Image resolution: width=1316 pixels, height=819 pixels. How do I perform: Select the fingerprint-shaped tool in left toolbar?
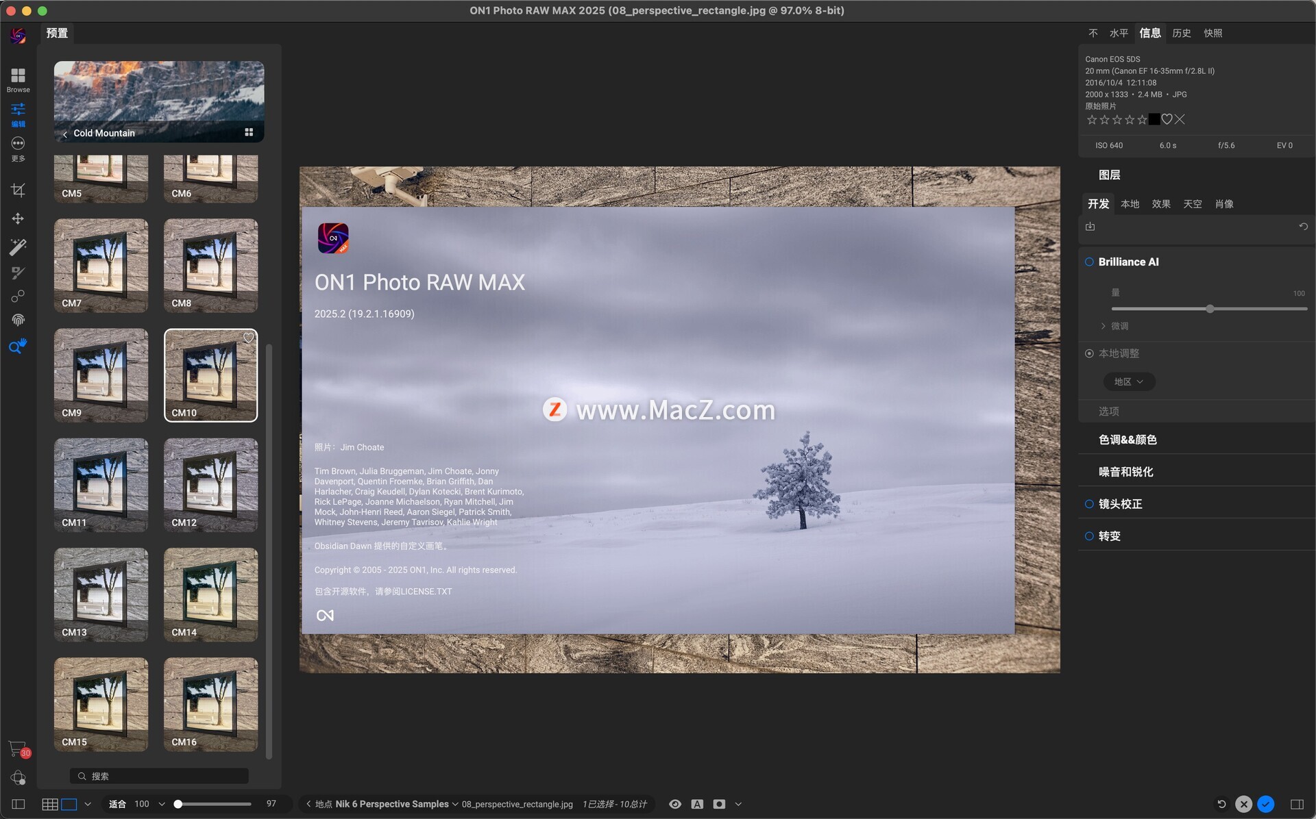tap(18, 320)
